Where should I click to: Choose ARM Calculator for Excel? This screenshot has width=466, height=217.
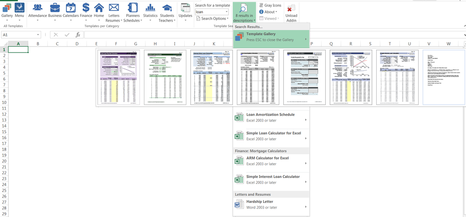pyautogui.click(x=271, y=161)
